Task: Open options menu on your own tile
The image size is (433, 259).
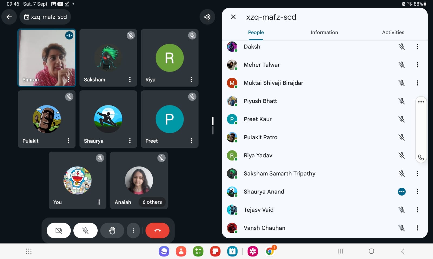Action: coord(99,202)
